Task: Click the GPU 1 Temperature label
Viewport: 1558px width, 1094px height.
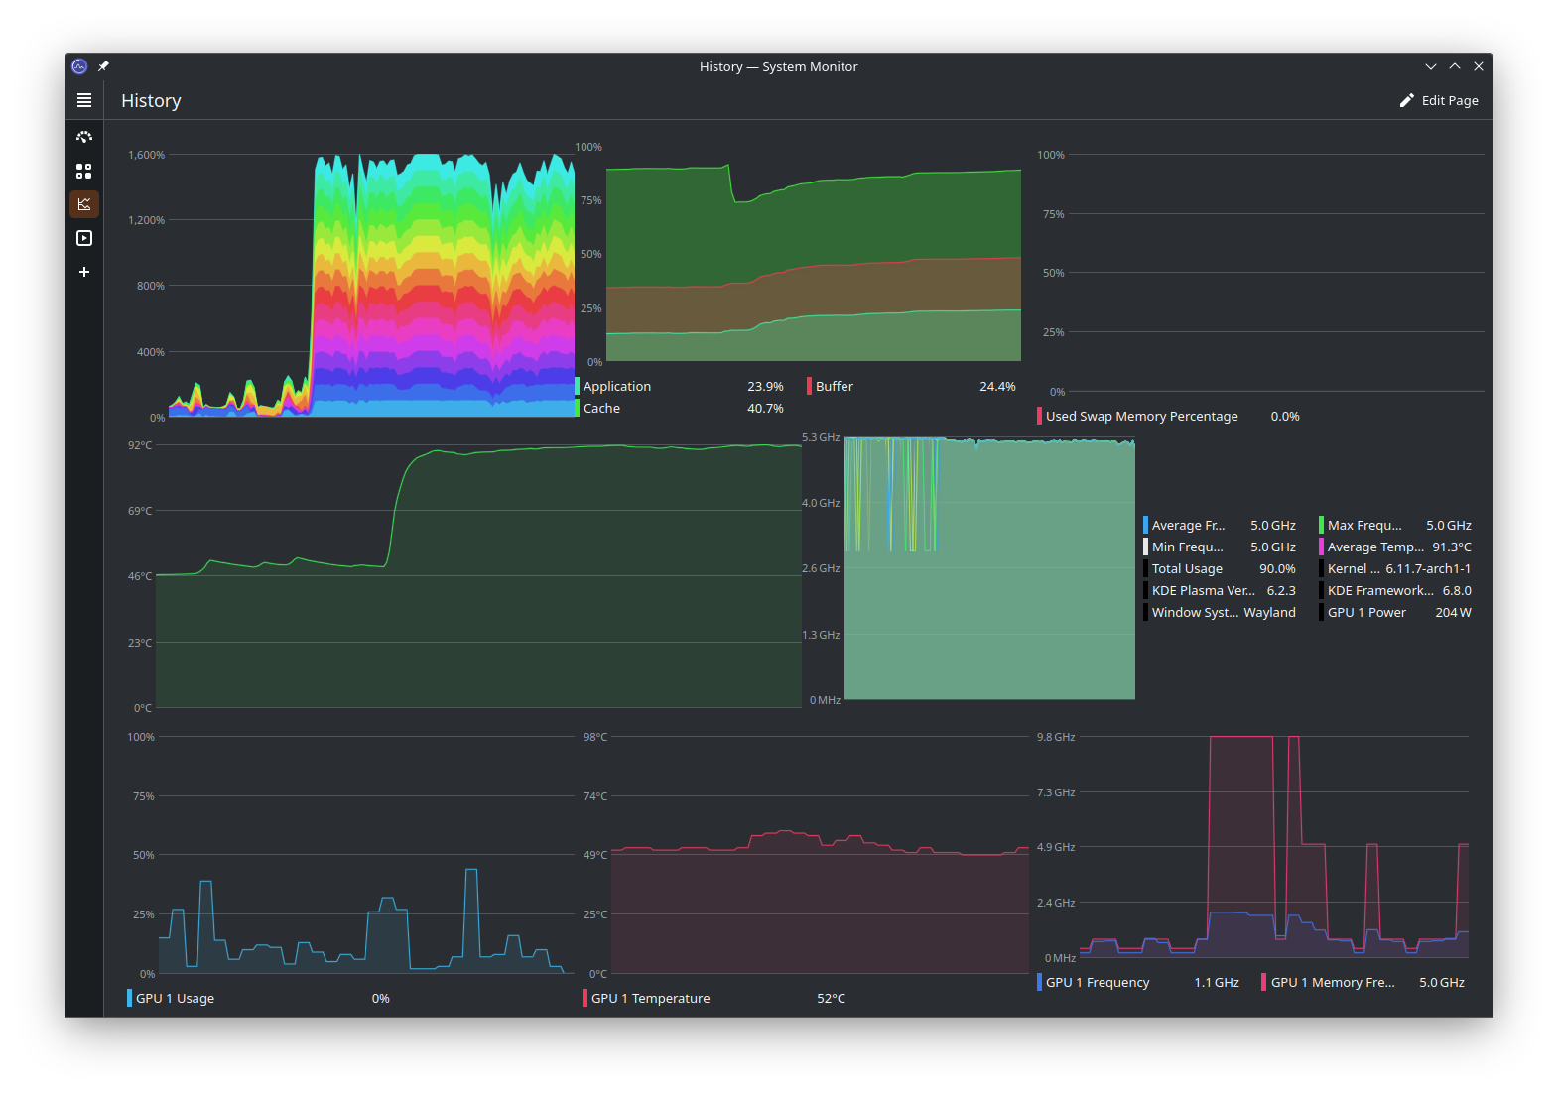Action: click(x=651, y=998)
